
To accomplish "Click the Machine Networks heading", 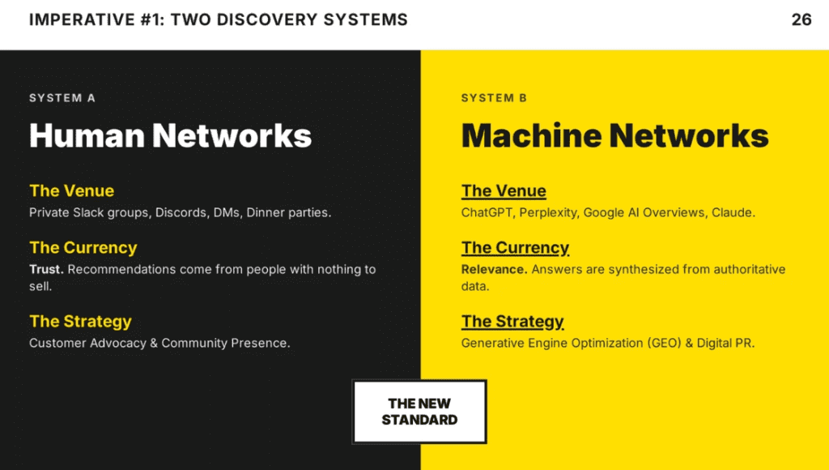I will pos(614,135).
